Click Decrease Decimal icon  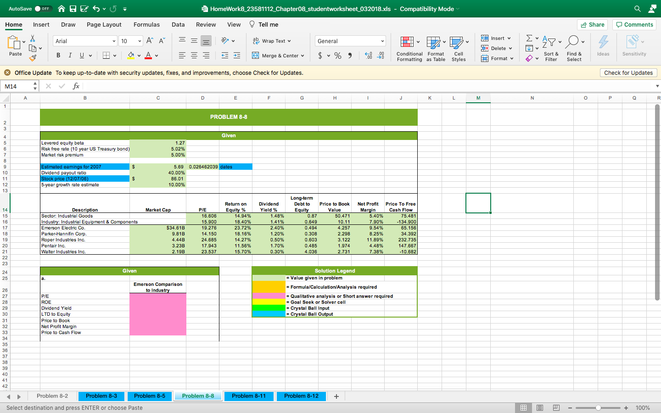pyautogui.click(x=381, y=56)
